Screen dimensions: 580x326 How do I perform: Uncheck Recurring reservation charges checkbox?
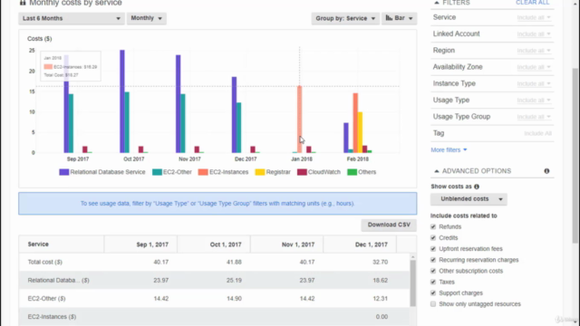pos(433,260)
